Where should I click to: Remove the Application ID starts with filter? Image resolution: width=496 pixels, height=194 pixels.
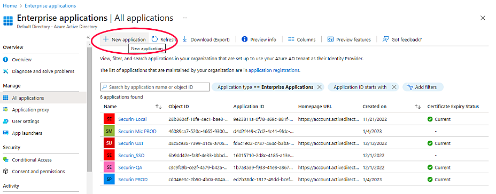click(x=394, y=87)
